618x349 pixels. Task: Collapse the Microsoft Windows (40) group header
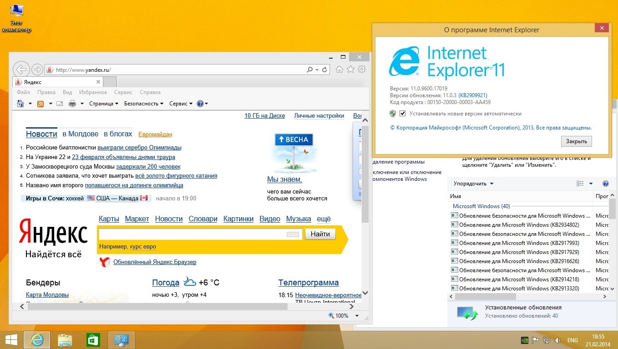(x=481, y=206)
